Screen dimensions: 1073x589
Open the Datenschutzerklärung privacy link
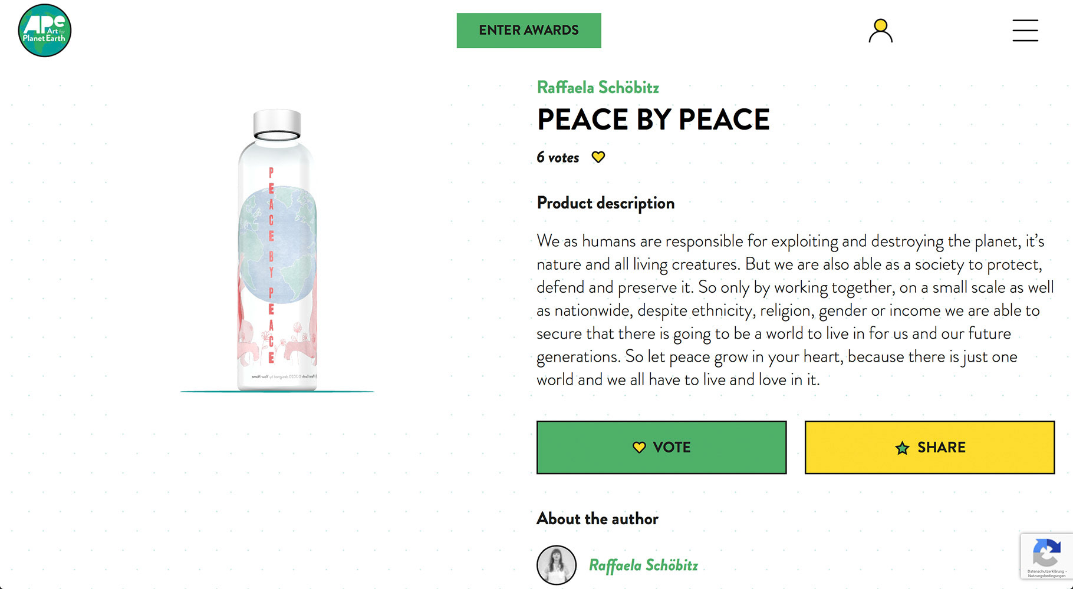click(1045, 571)
